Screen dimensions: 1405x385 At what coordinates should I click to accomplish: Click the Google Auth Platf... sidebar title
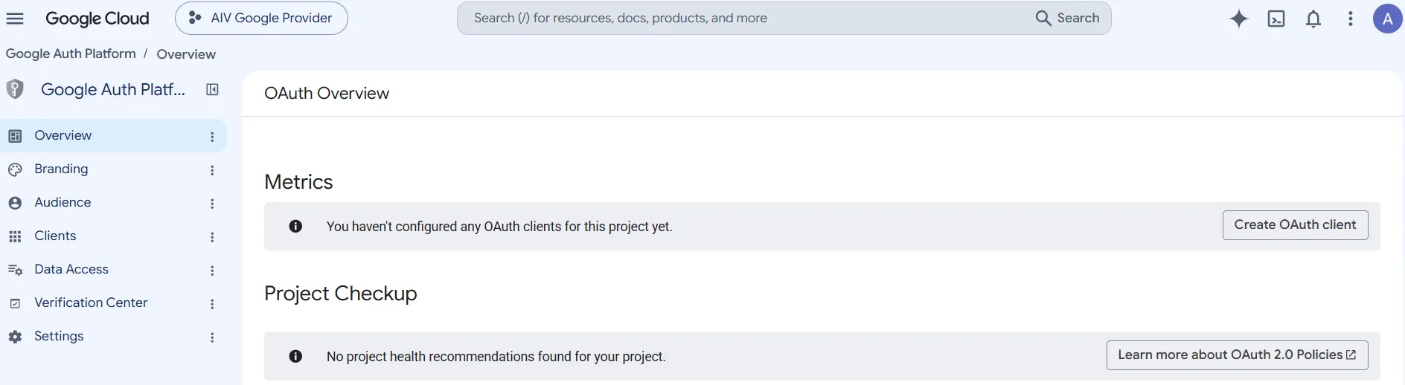pyautogui.click(x=113, y=90)
